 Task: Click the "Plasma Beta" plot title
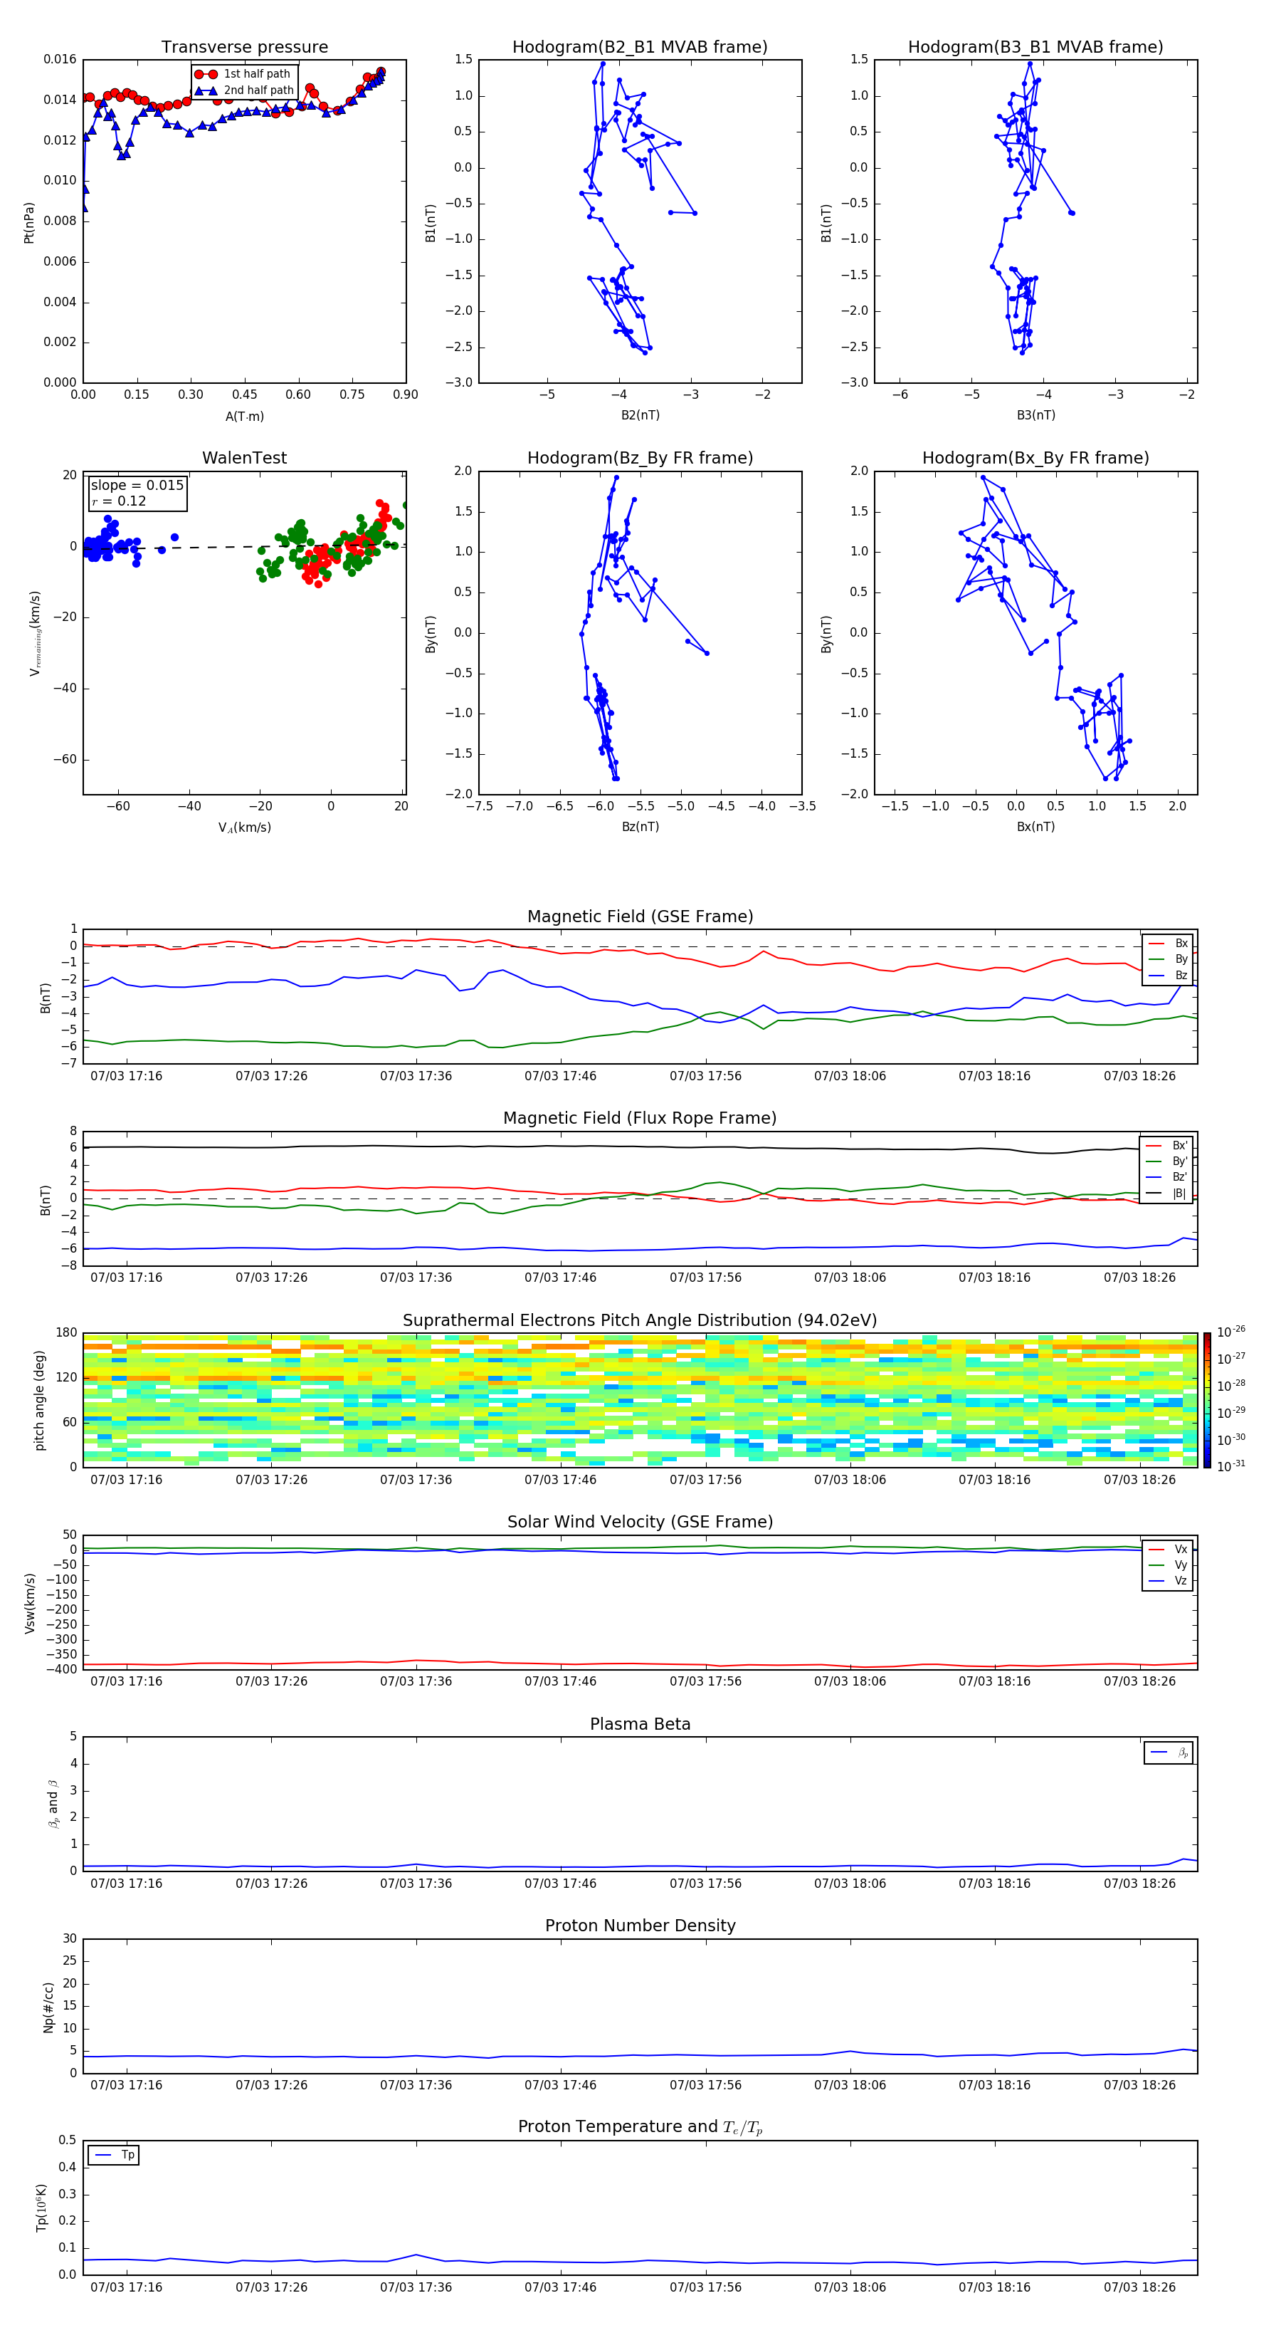pos(640,1724)
